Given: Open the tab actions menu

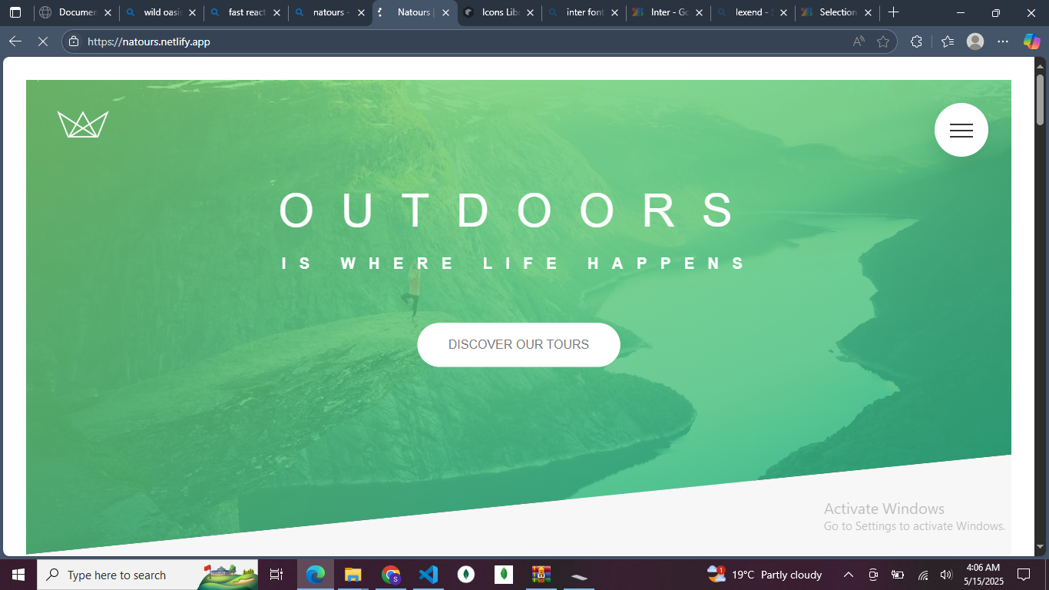Looking at the screenshot, I should 15,12.
